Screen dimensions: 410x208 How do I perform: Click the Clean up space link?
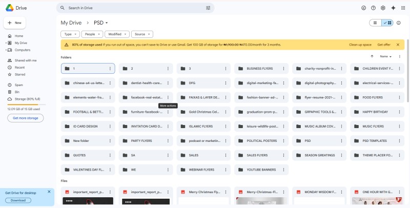coord(360,45)
